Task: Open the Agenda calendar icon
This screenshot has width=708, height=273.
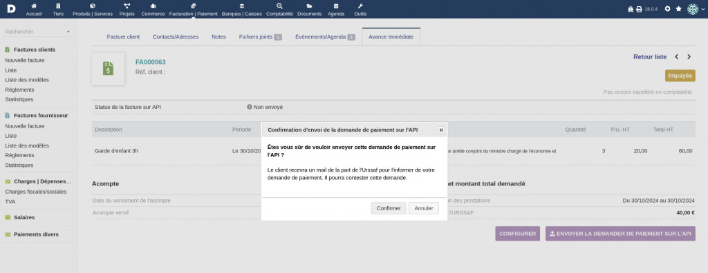Action: coord(336,6)
